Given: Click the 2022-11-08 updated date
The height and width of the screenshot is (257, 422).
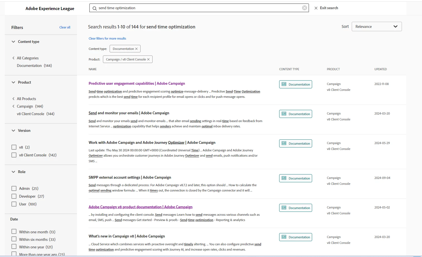Looking at the screenshot, I should [381, 84].
